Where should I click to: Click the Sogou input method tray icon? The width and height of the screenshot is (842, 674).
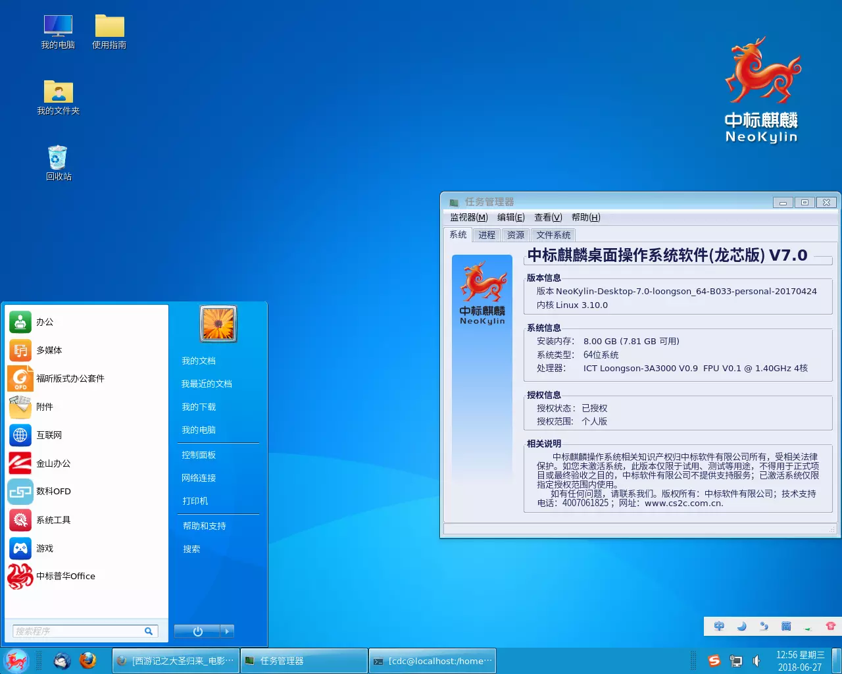tap(714, 661)
